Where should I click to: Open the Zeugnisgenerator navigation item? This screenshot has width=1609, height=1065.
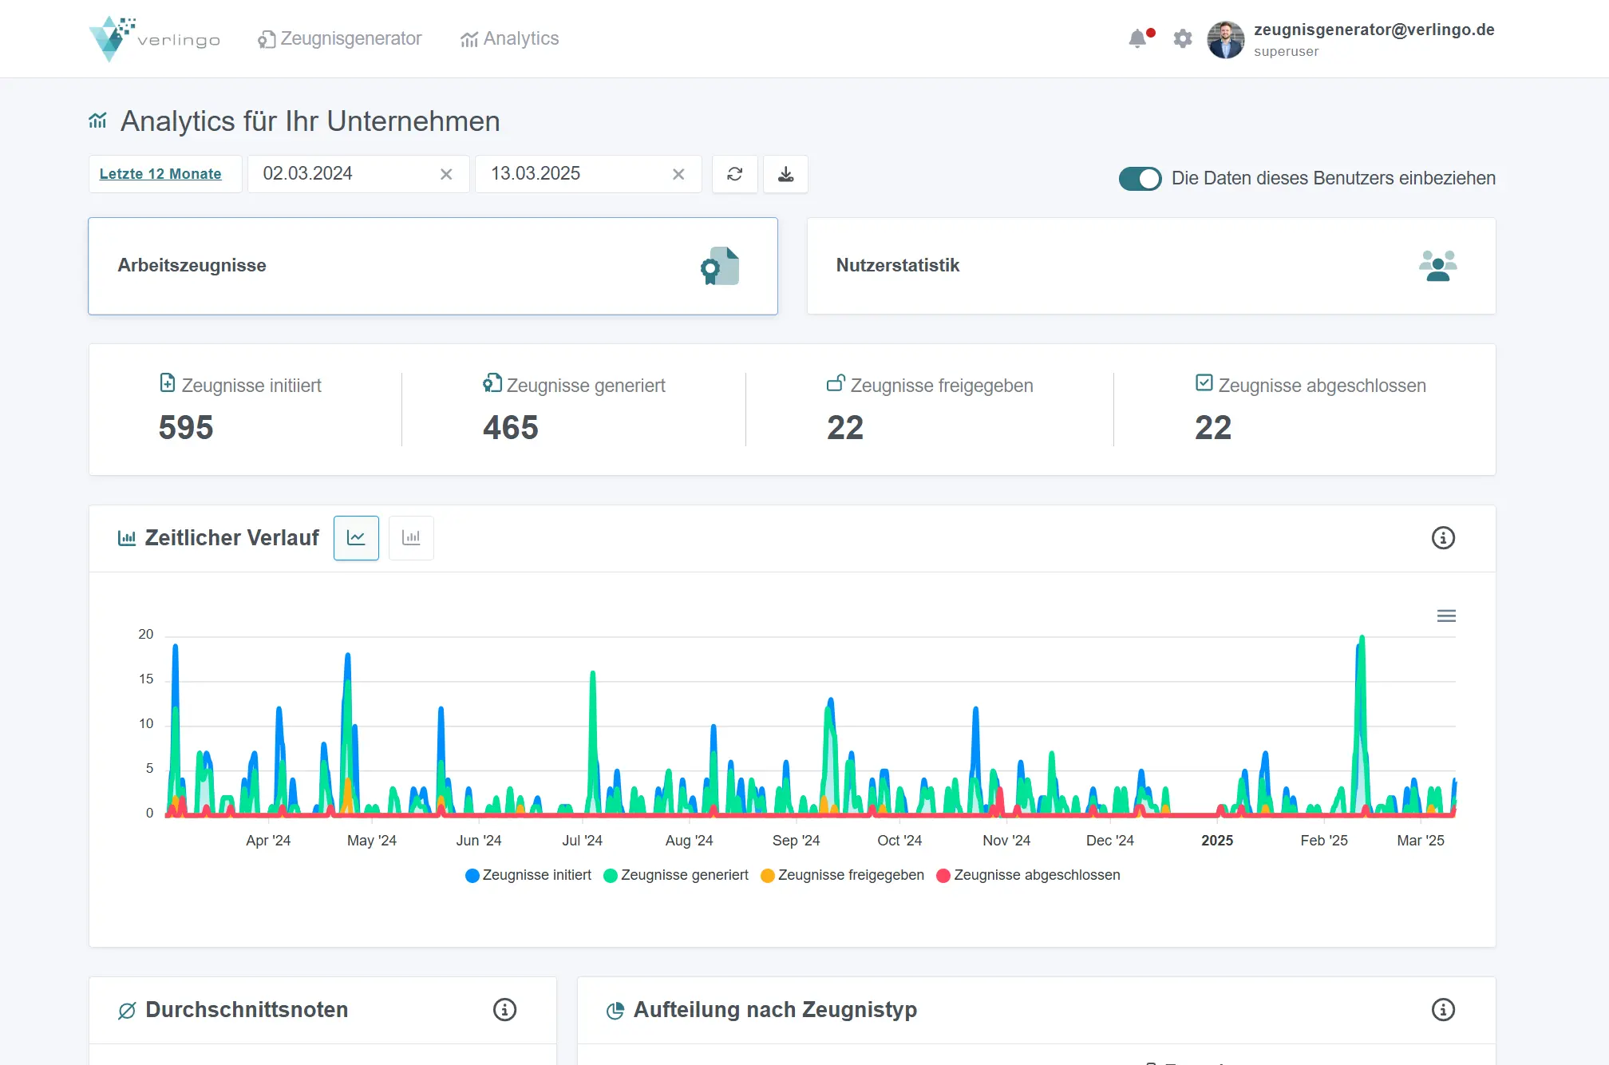pyautogui.click(x=340, y=38)
